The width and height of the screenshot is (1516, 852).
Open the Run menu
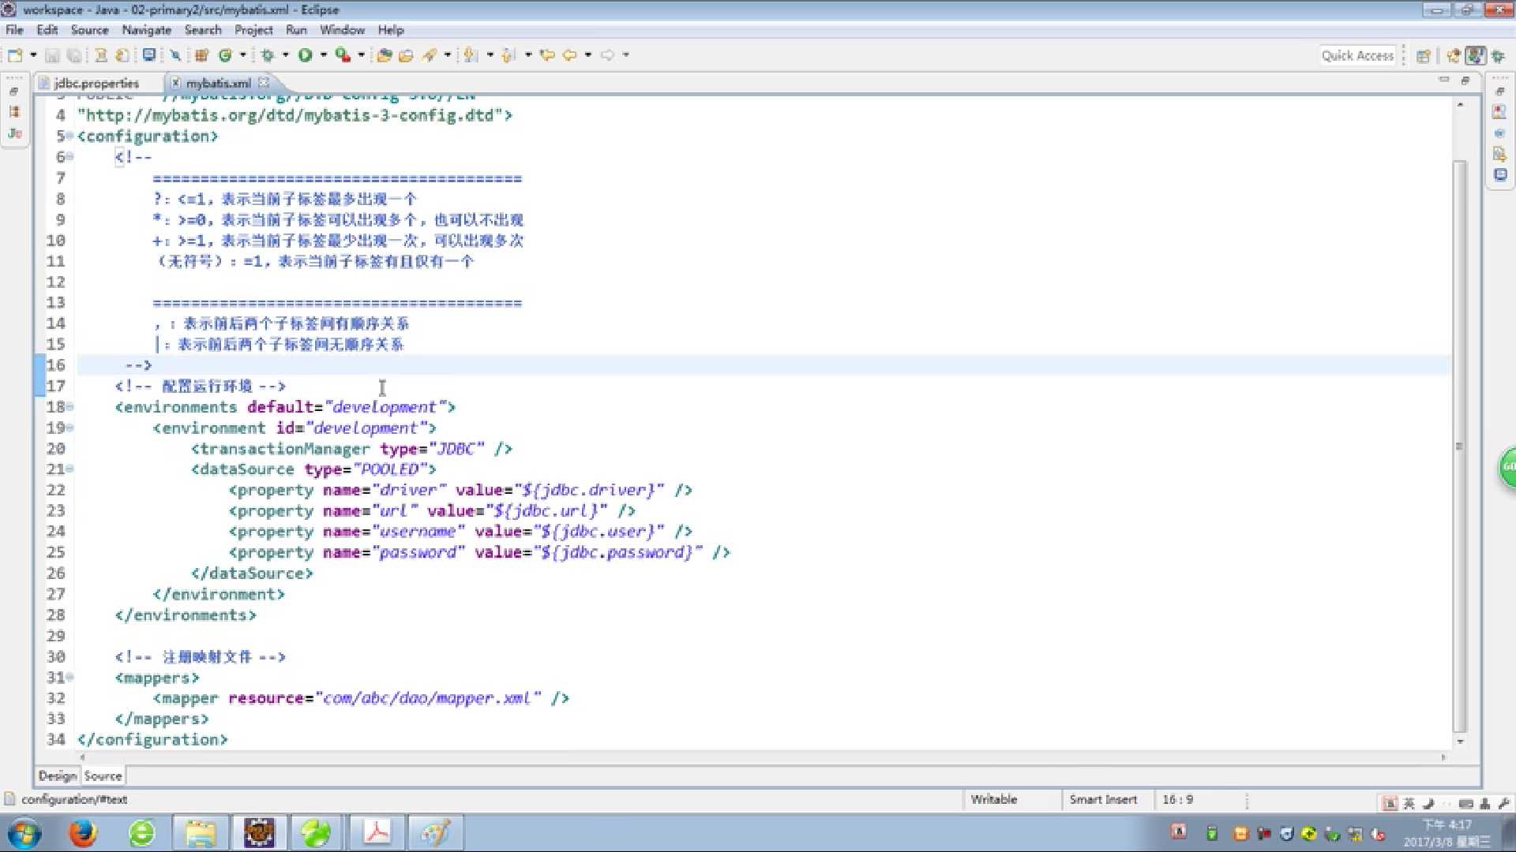click(296, 30)
